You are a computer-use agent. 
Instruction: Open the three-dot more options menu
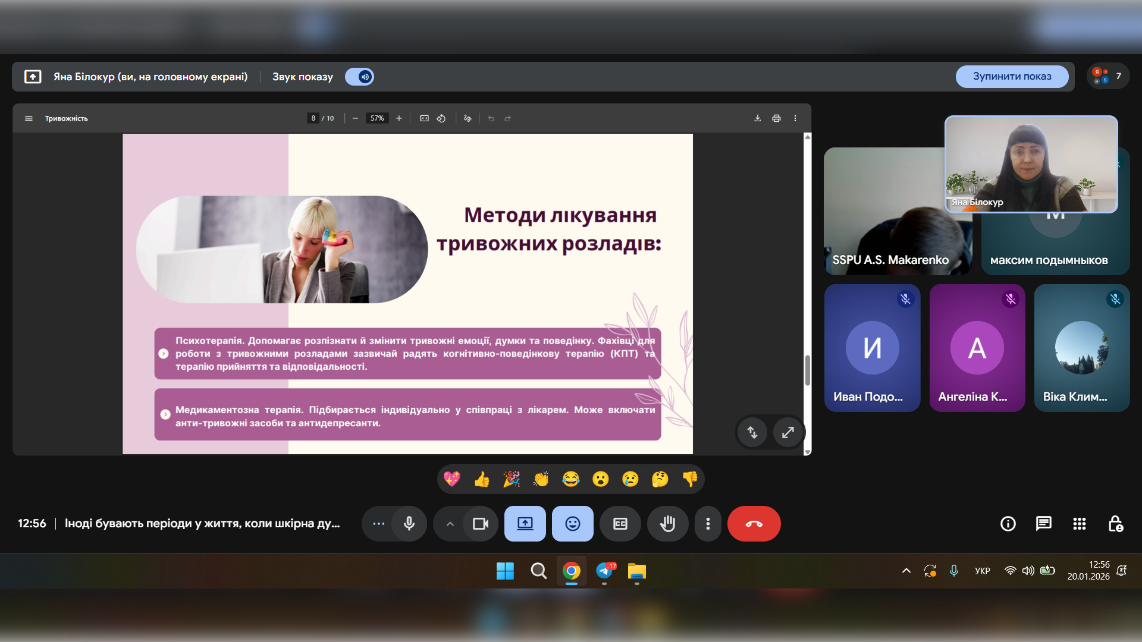point(707,524)
